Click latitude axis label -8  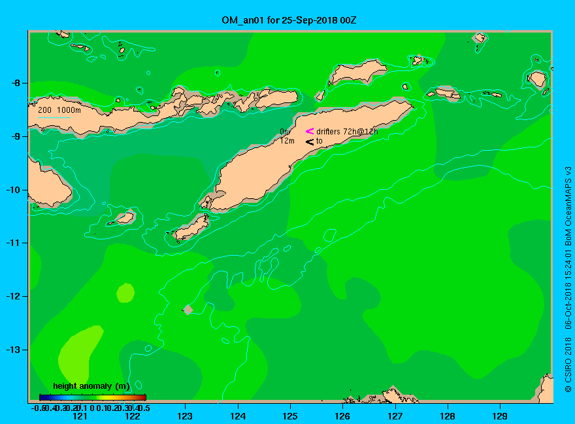click(16, 83)
